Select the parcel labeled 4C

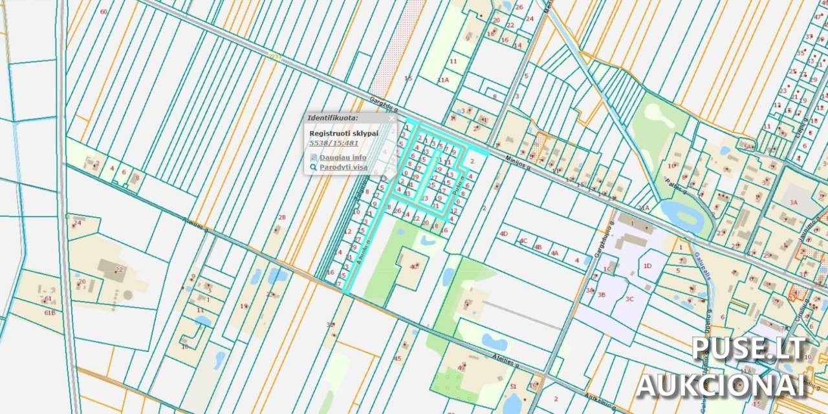[523, 241]
